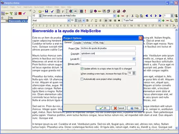
Task: Enable 'Automatically save project when compiling'
Action: click(x=82, y=79)
